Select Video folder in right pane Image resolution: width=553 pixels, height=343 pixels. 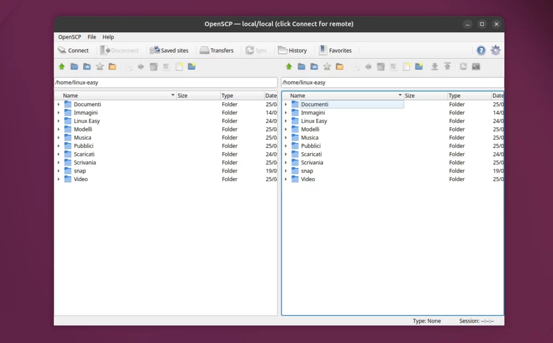[308, 179]
